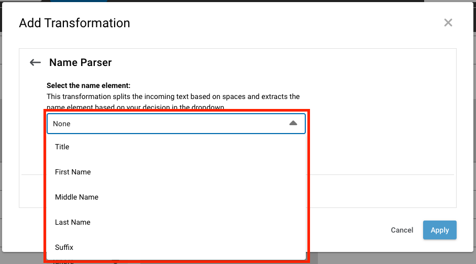This screenshot has height=264, width=476.
Task: Select Title from the dropdown list
Action: (62, 147)
